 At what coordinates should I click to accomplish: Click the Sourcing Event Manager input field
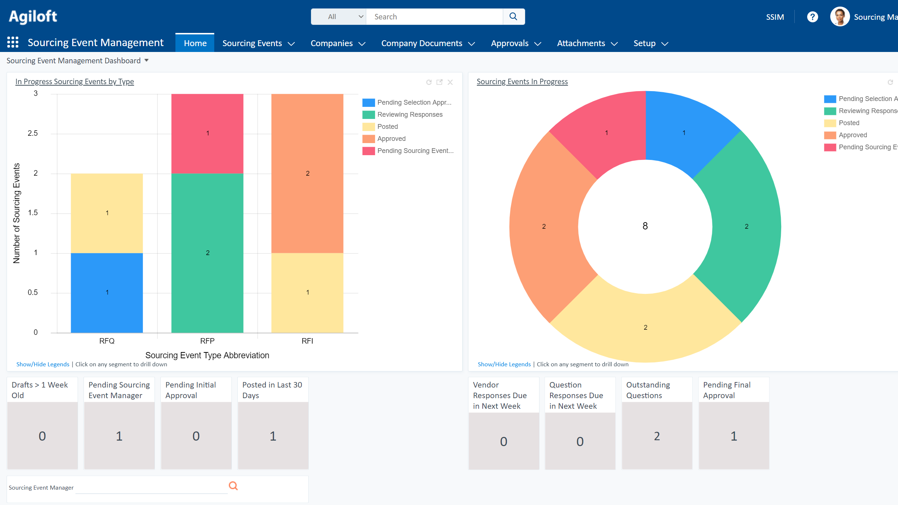(x=151, y=487)
